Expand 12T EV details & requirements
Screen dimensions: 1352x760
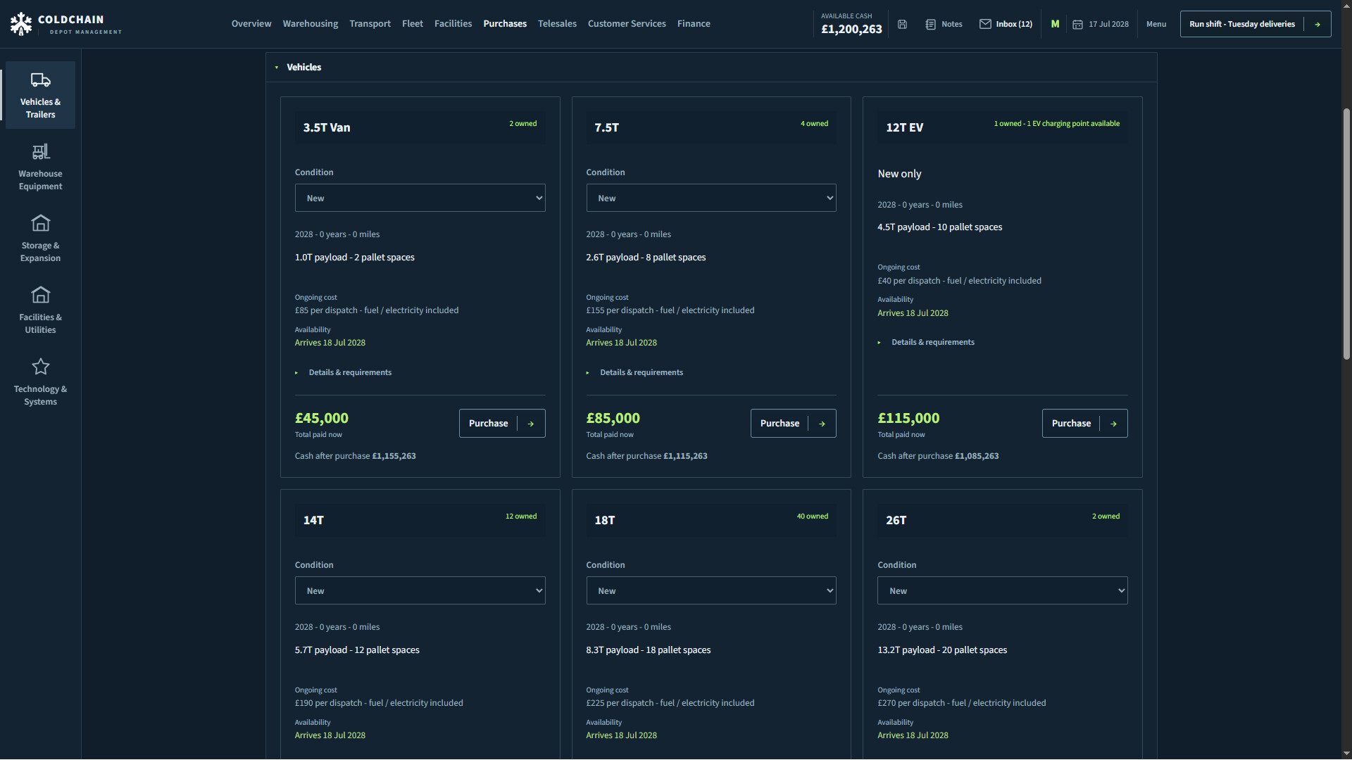tap(927, 342)
